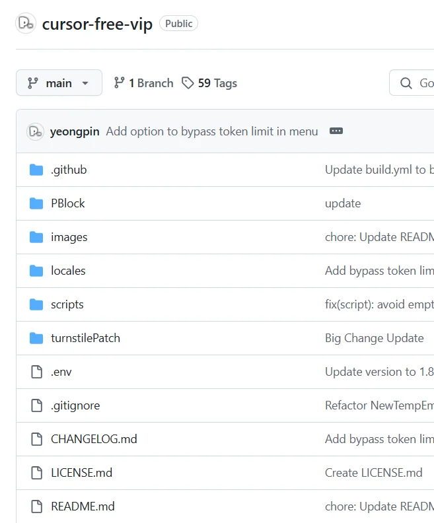434x523 pixels.
Task: Open the .gitignore file
Action: point(75,405)
